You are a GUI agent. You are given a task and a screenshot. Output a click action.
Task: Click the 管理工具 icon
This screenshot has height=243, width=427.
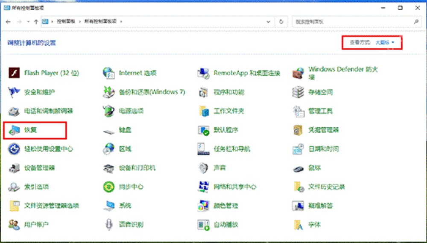(298, 111)
